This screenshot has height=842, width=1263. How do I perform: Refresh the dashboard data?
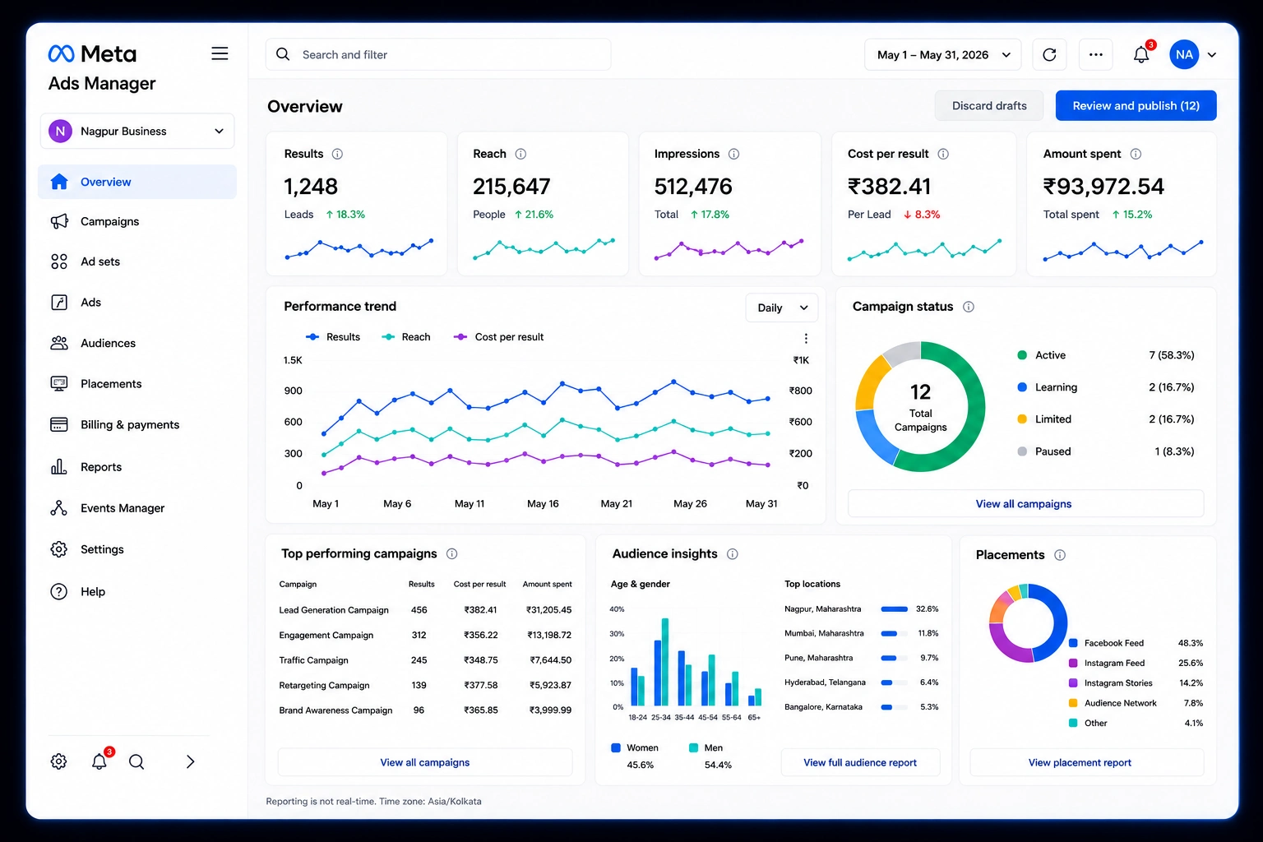[x=1049, y=54]
